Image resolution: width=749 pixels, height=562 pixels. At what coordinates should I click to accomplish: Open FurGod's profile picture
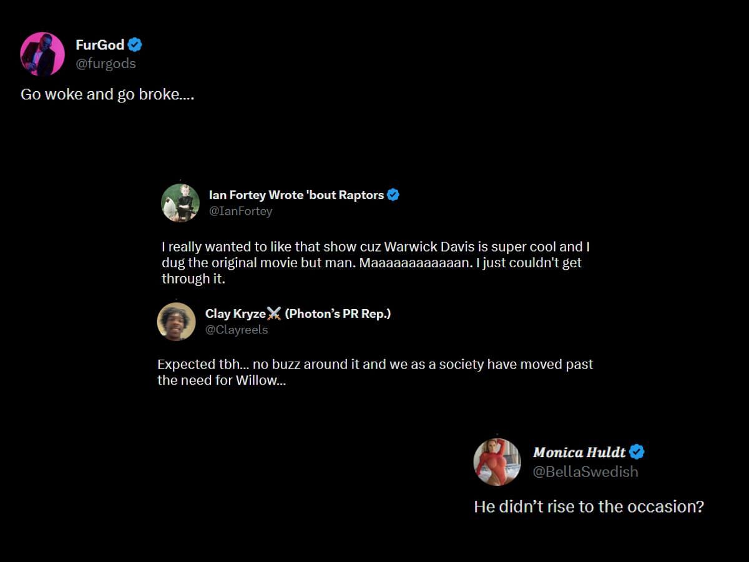coord(42,54)
